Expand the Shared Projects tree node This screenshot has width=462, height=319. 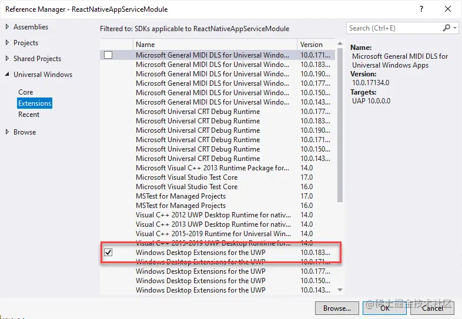tap(8, 59)
